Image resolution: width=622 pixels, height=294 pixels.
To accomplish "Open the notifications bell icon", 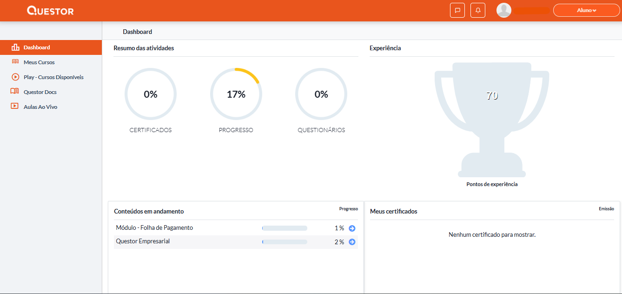I will [x=478, y=10].
